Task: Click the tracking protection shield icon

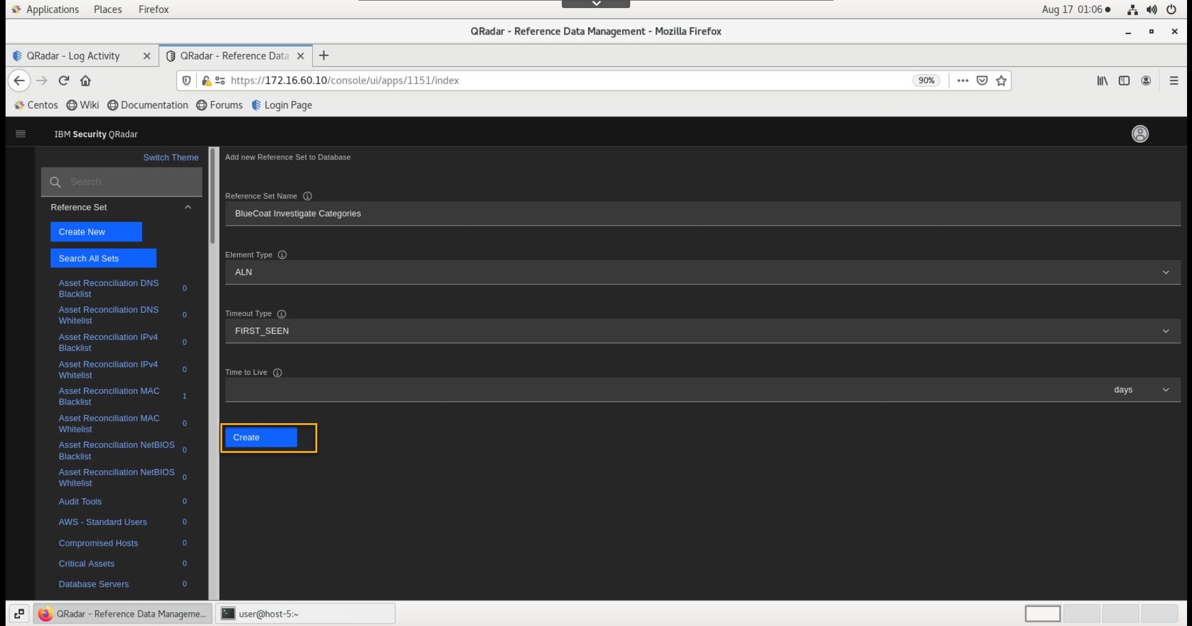Action: coord(186,81)
